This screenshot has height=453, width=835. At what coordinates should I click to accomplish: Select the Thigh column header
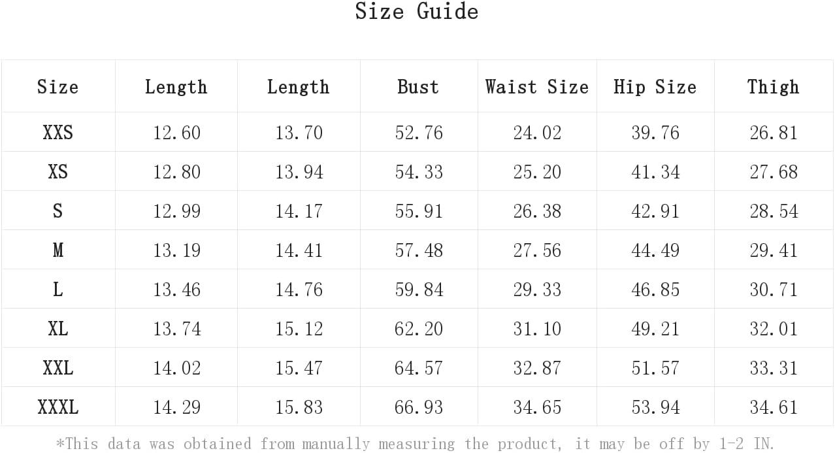(774, 87)
